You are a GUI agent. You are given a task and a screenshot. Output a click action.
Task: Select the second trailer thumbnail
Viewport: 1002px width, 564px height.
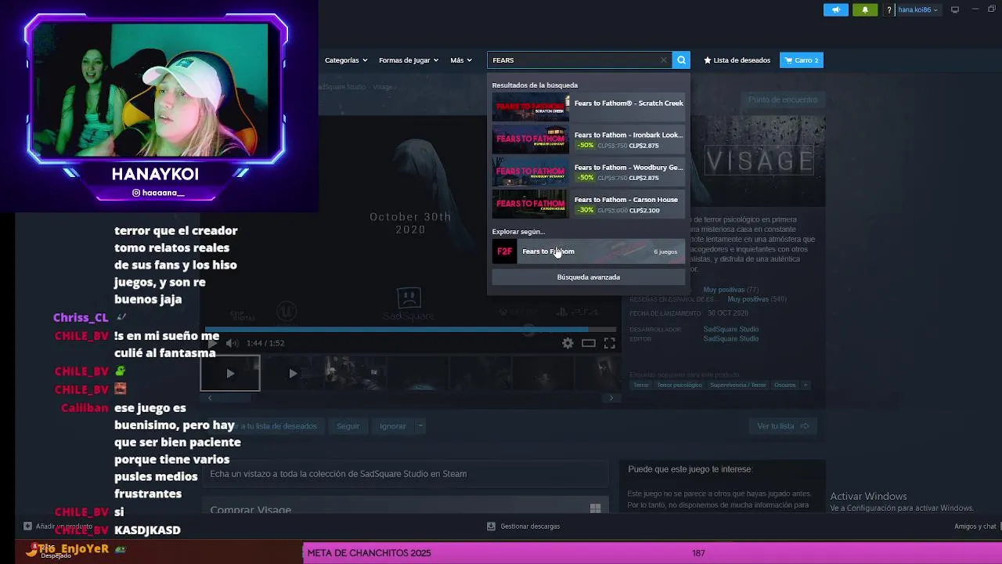(292, 374)
